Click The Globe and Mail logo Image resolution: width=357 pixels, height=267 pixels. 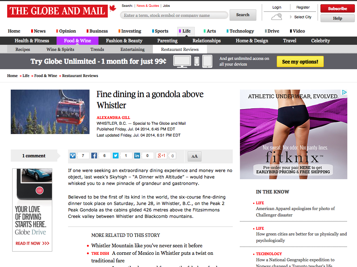click(x=57, y=11)
